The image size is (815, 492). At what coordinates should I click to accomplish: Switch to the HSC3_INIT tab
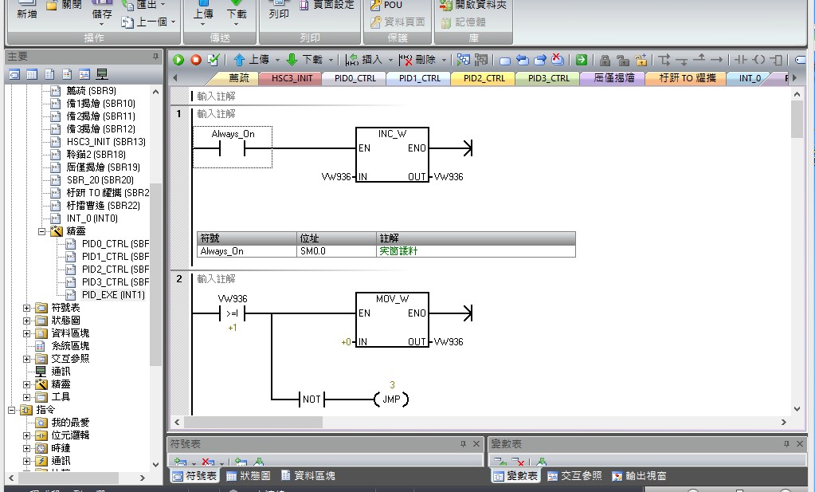click(292, 78)
